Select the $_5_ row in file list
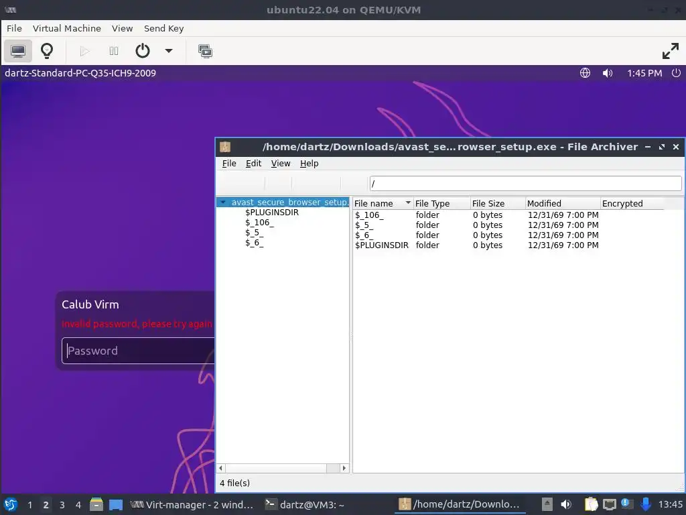The width and height of the screenshot is (686, 515). click(x=508, y=225)
